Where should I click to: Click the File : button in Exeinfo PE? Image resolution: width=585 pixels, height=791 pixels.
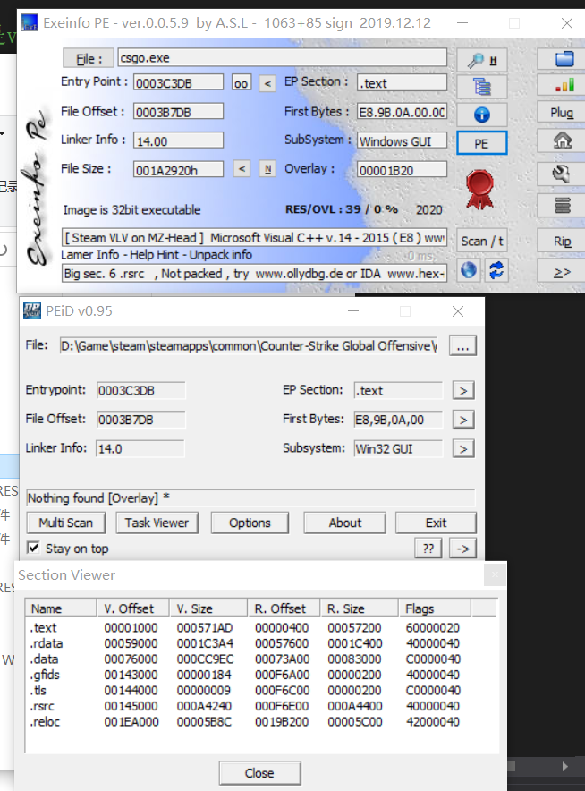pyautogui.click(x=89, y=58)
